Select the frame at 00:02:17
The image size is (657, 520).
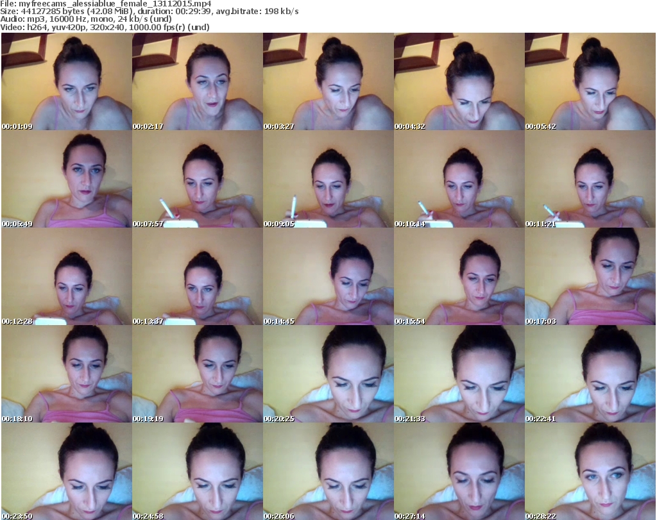tap(197, 82)
